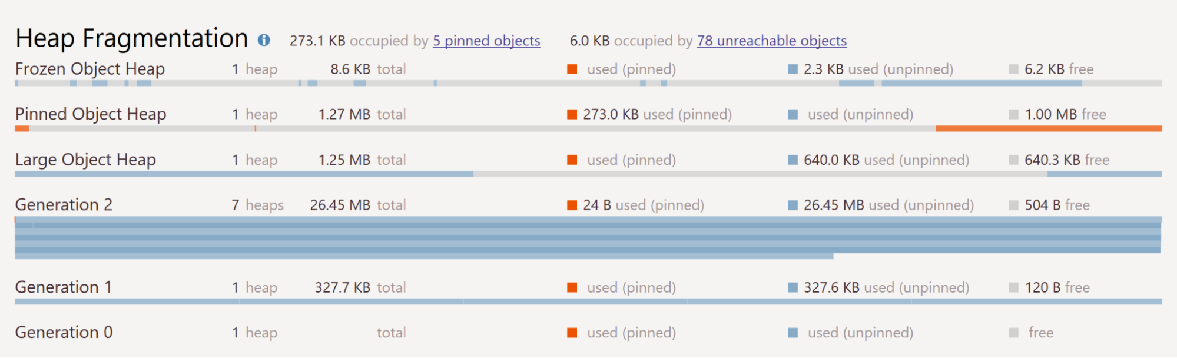This screenshot has width=1177, height=358.
Task: Click the Pinned Object Heap fragmentation bar
Action: pyautogui.click(x=588, y=128)
